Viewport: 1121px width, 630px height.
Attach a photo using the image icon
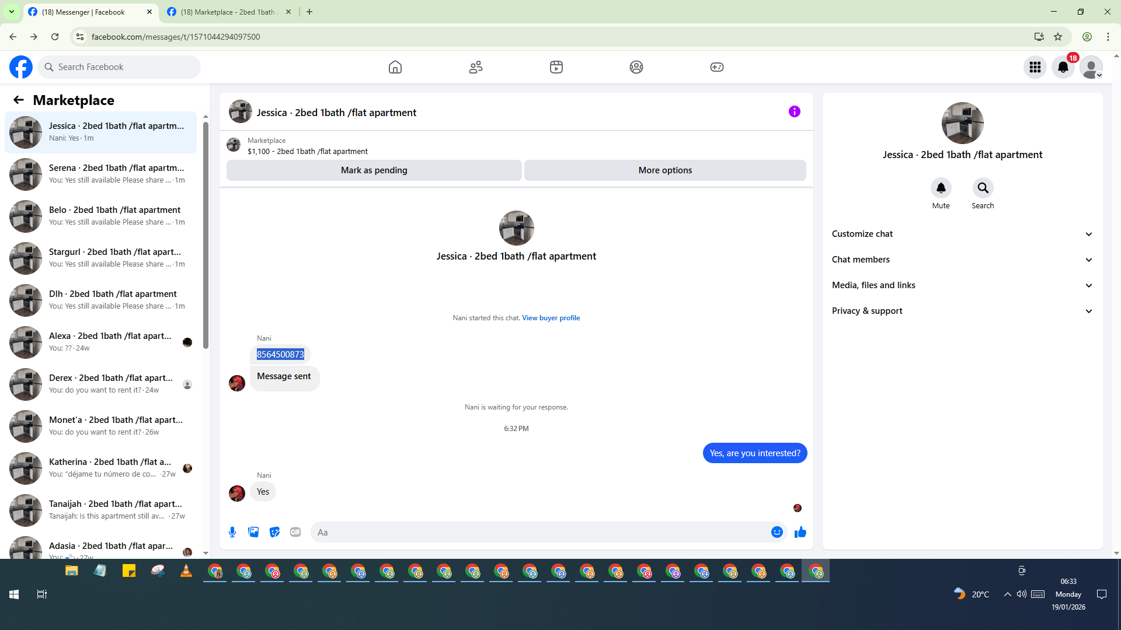pos(253,532)
